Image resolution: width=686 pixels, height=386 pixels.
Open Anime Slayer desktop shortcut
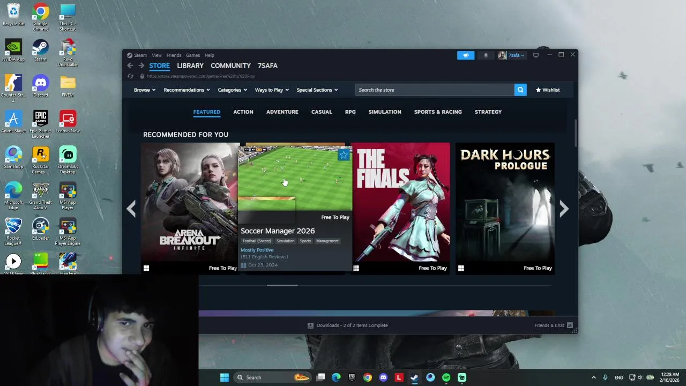(13, 122)
